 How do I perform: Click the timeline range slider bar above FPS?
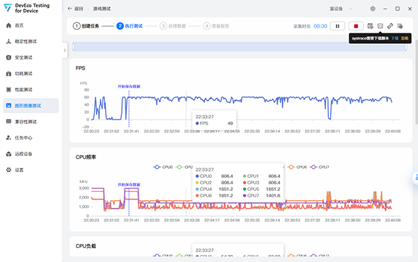240,47
